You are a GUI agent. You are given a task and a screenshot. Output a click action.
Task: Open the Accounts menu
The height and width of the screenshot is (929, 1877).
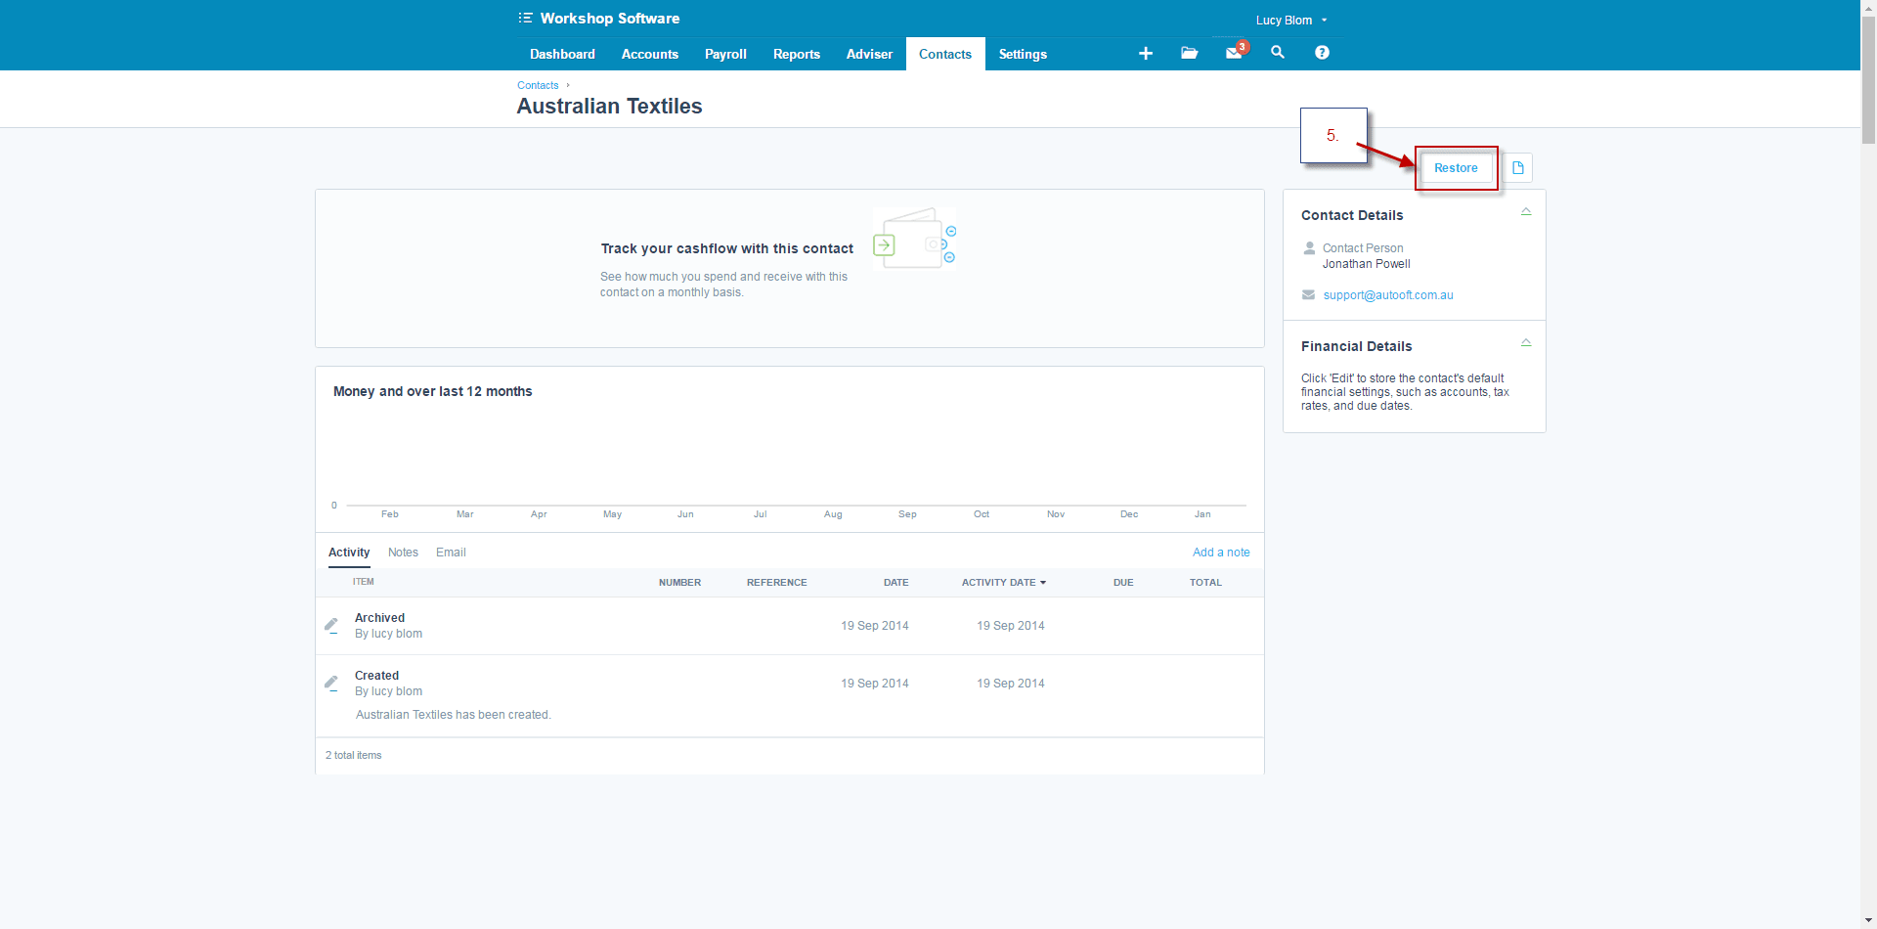tap(650, 54)
